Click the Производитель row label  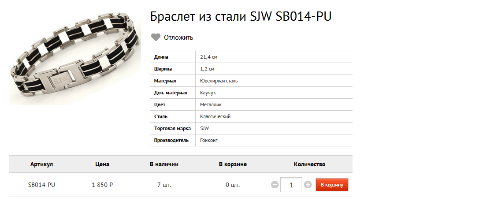(x=171, y=141)
